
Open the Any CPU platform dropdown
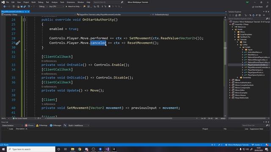click(x=56, y=7)
